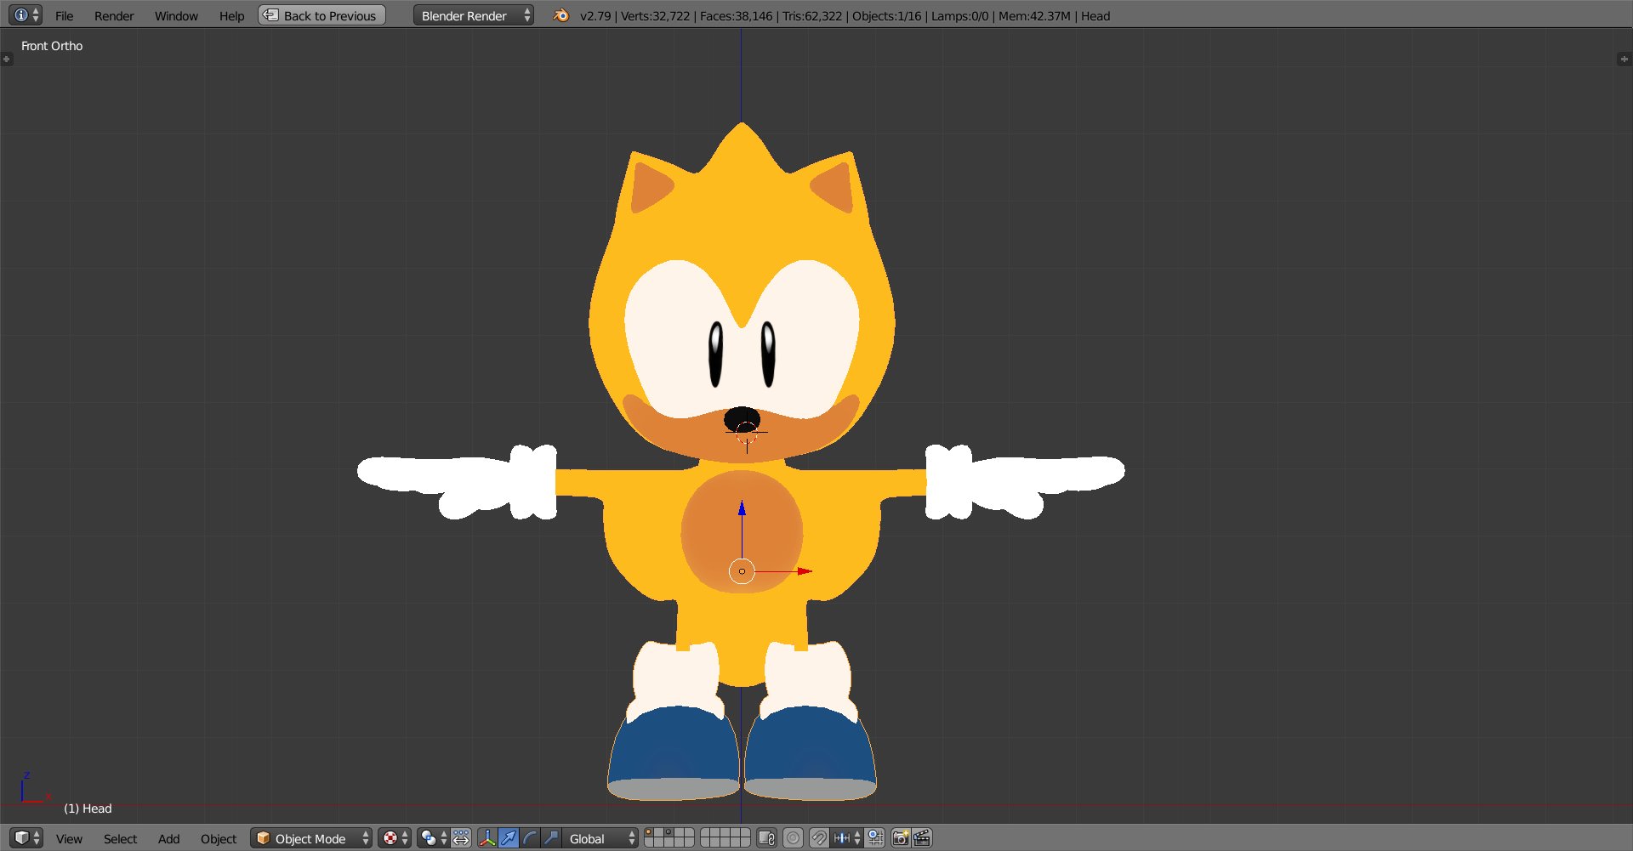Open the Object Mode dropdown
1633x851 pixels.
[x=310, y=838]
